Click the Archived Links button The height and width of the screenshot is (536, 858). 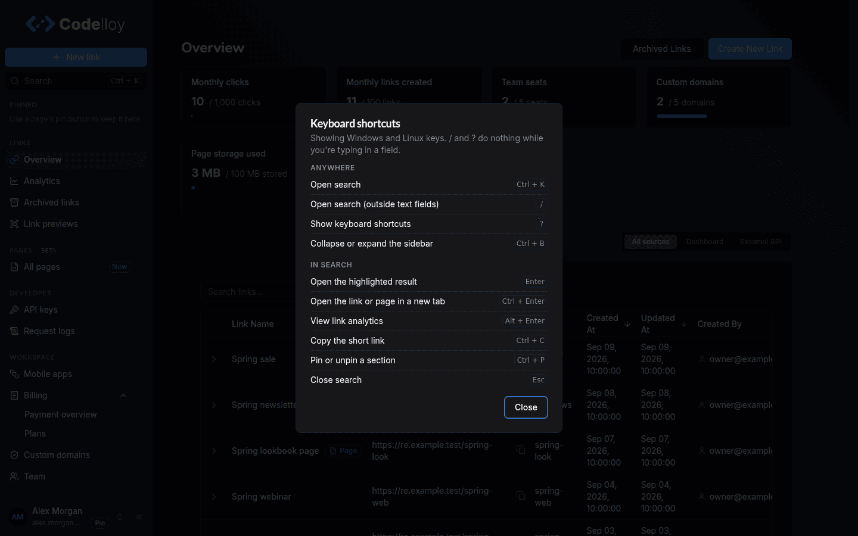(x=662, y=49)
